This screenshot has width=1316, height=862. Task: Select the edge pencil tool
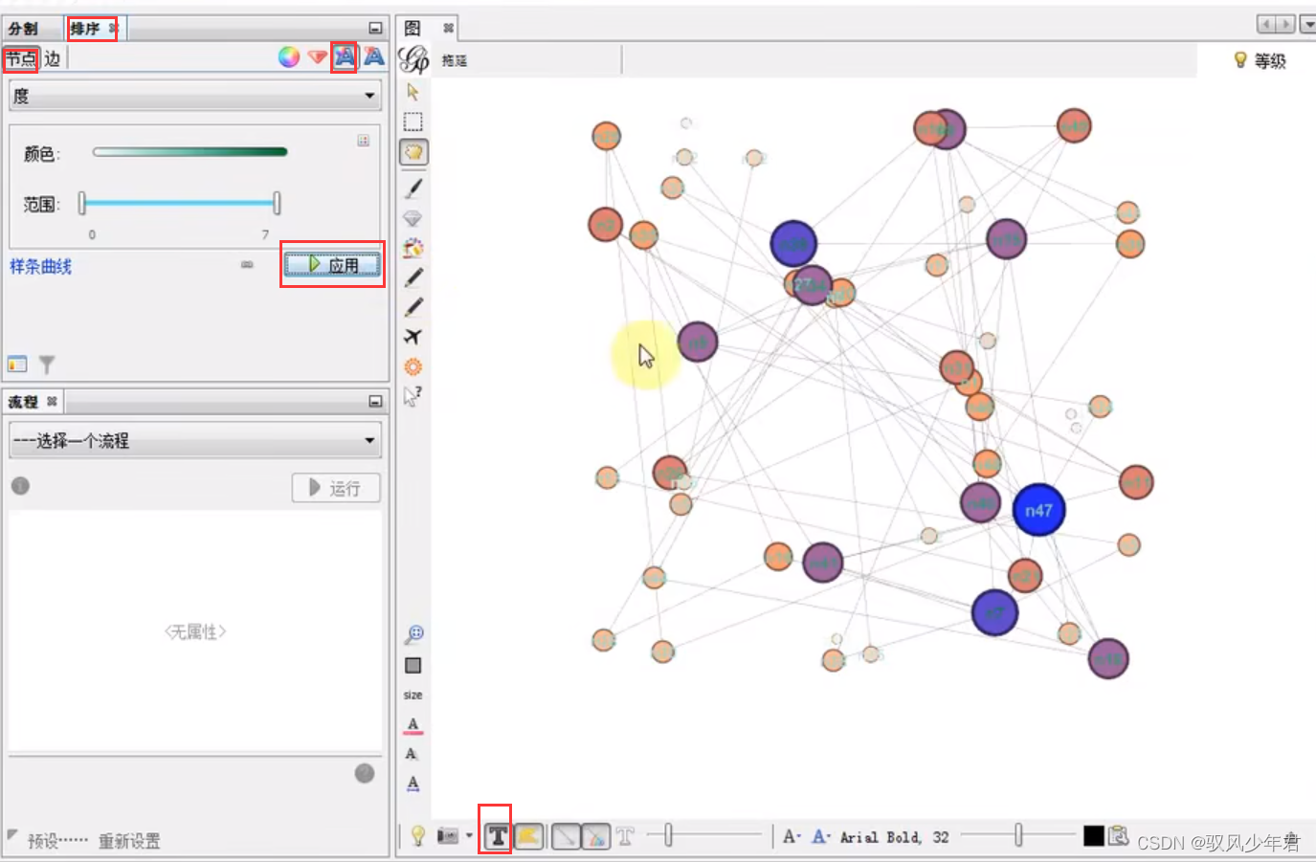(x=413, y=307)
